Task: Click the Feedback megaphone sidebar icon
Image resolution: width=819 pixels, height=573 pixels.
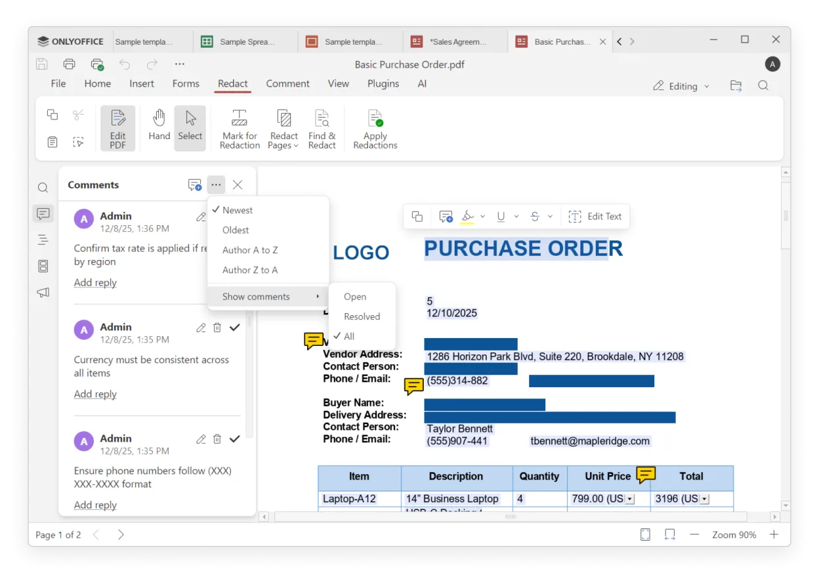Action: tap(43, 292)
